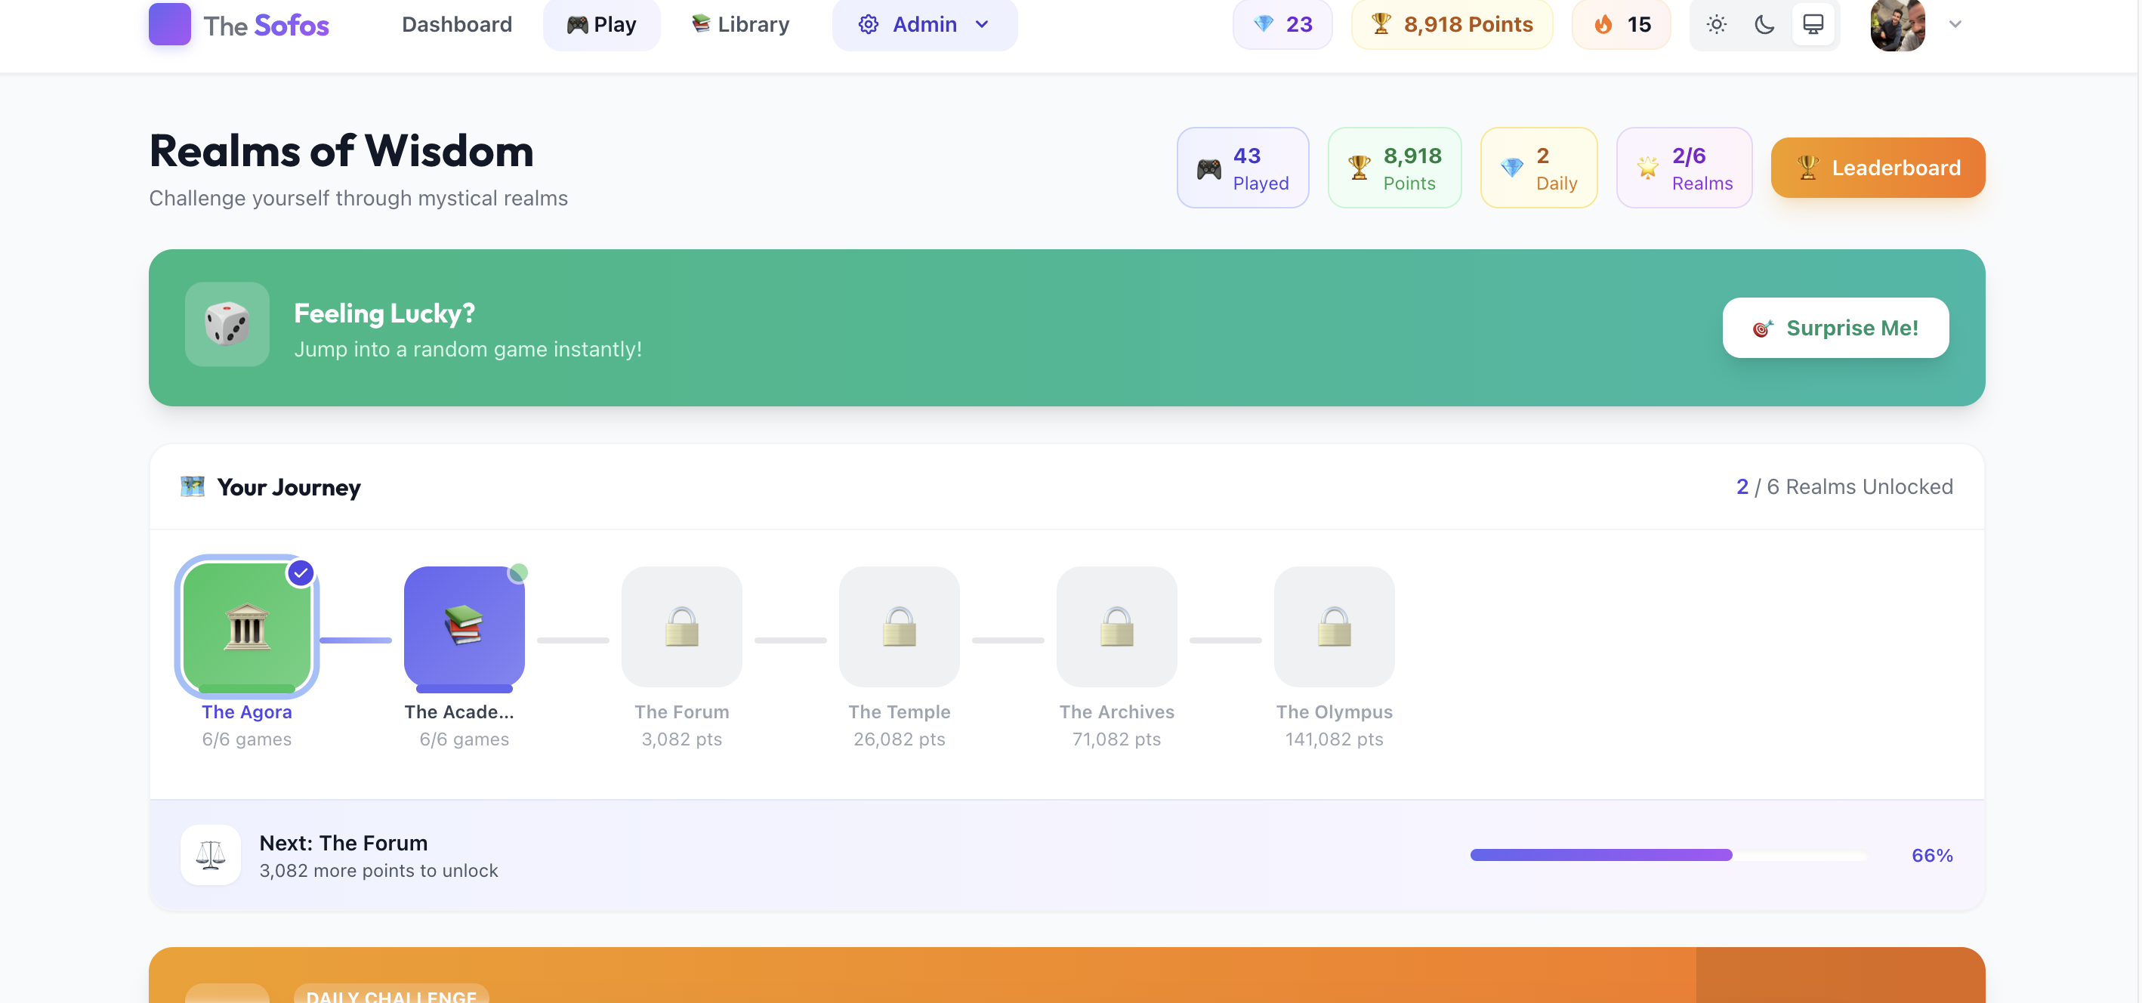Click The Temple locked realm padlock
Viewport: 2142px width, 1003px height.
(x=899, y=626)
